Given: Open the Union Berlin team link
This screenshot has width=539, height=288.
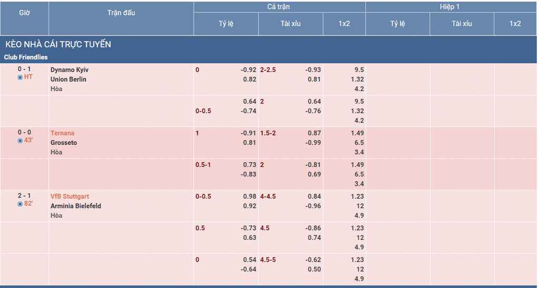Looking at the screenshot, I should tap(68, 79).
